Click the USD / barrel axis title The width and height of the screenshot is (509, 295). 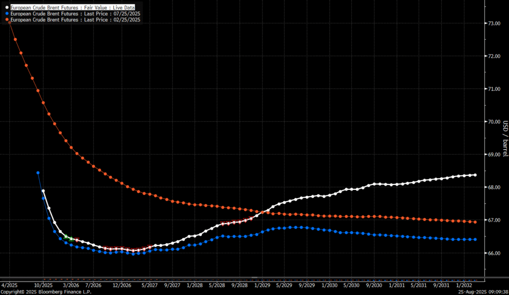click(506, 139)
